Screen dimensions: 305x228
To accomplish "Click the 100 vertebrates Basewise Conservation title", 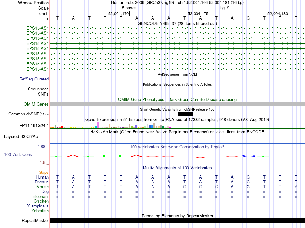I will (177, 147).
